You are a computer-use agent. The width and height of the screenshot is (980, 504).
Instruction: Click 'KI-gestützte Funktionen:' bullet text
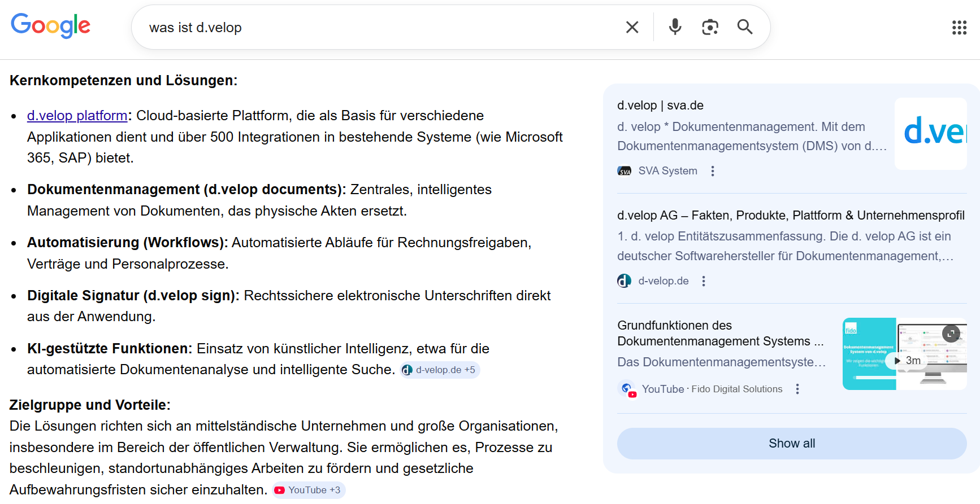[110, 349]
